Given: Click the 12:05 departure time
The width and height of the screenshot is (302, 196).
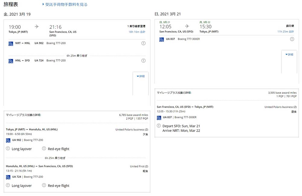Looking at the screenshot, I should [165, 27].
